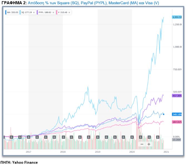Click the 2018 year label on the axis

tap(63, 152)
